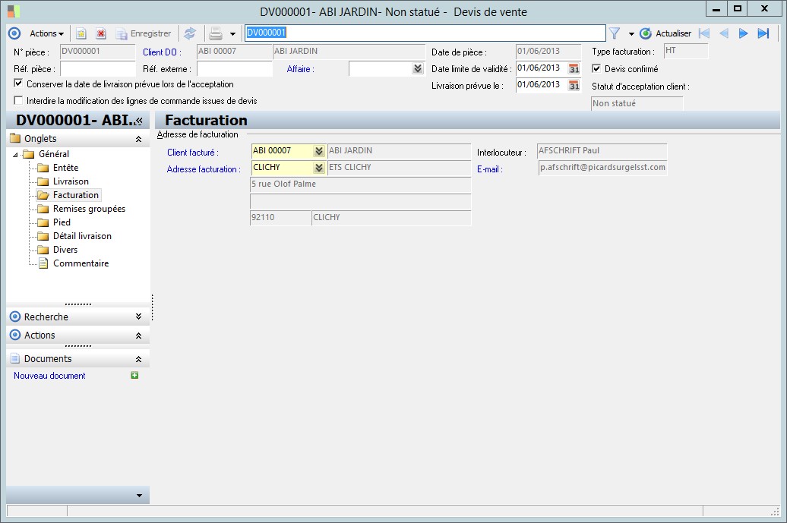Open calendar for Livraison prévue le
This screenshot has height=523, width=787.
tap(574, 85)
